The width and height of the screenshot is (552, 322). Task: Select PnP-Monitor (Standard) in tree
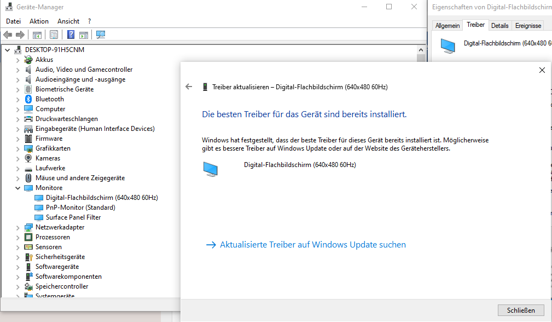[x=80, y=208]
